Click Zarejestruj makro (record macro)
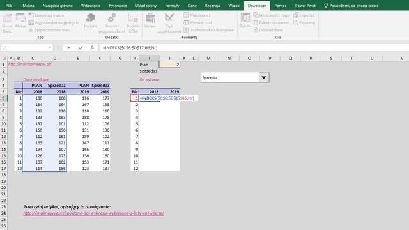This screenshot has width=409, height=230. [46, 15]
